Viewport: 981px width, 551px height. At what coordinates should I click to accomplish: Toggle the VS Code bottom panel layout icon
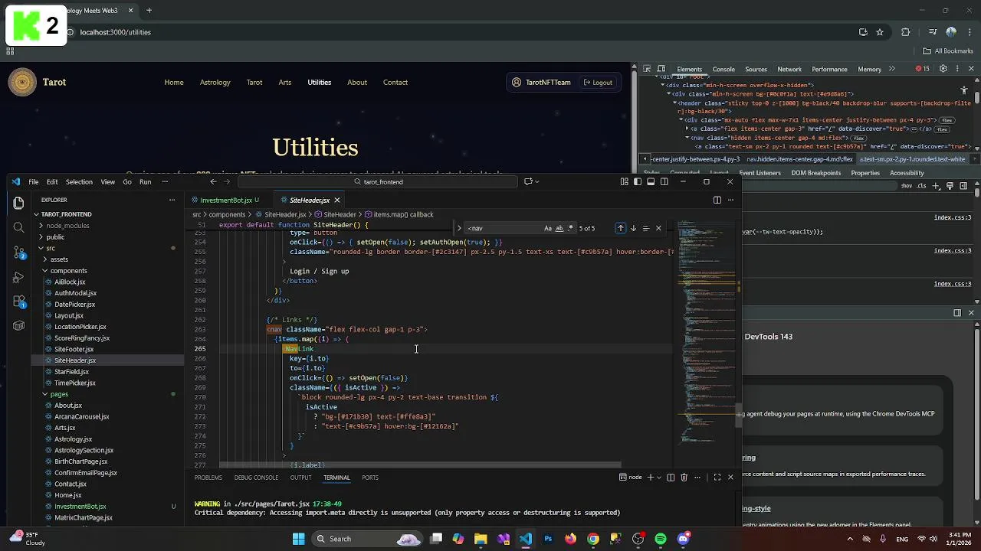[651, 182]
